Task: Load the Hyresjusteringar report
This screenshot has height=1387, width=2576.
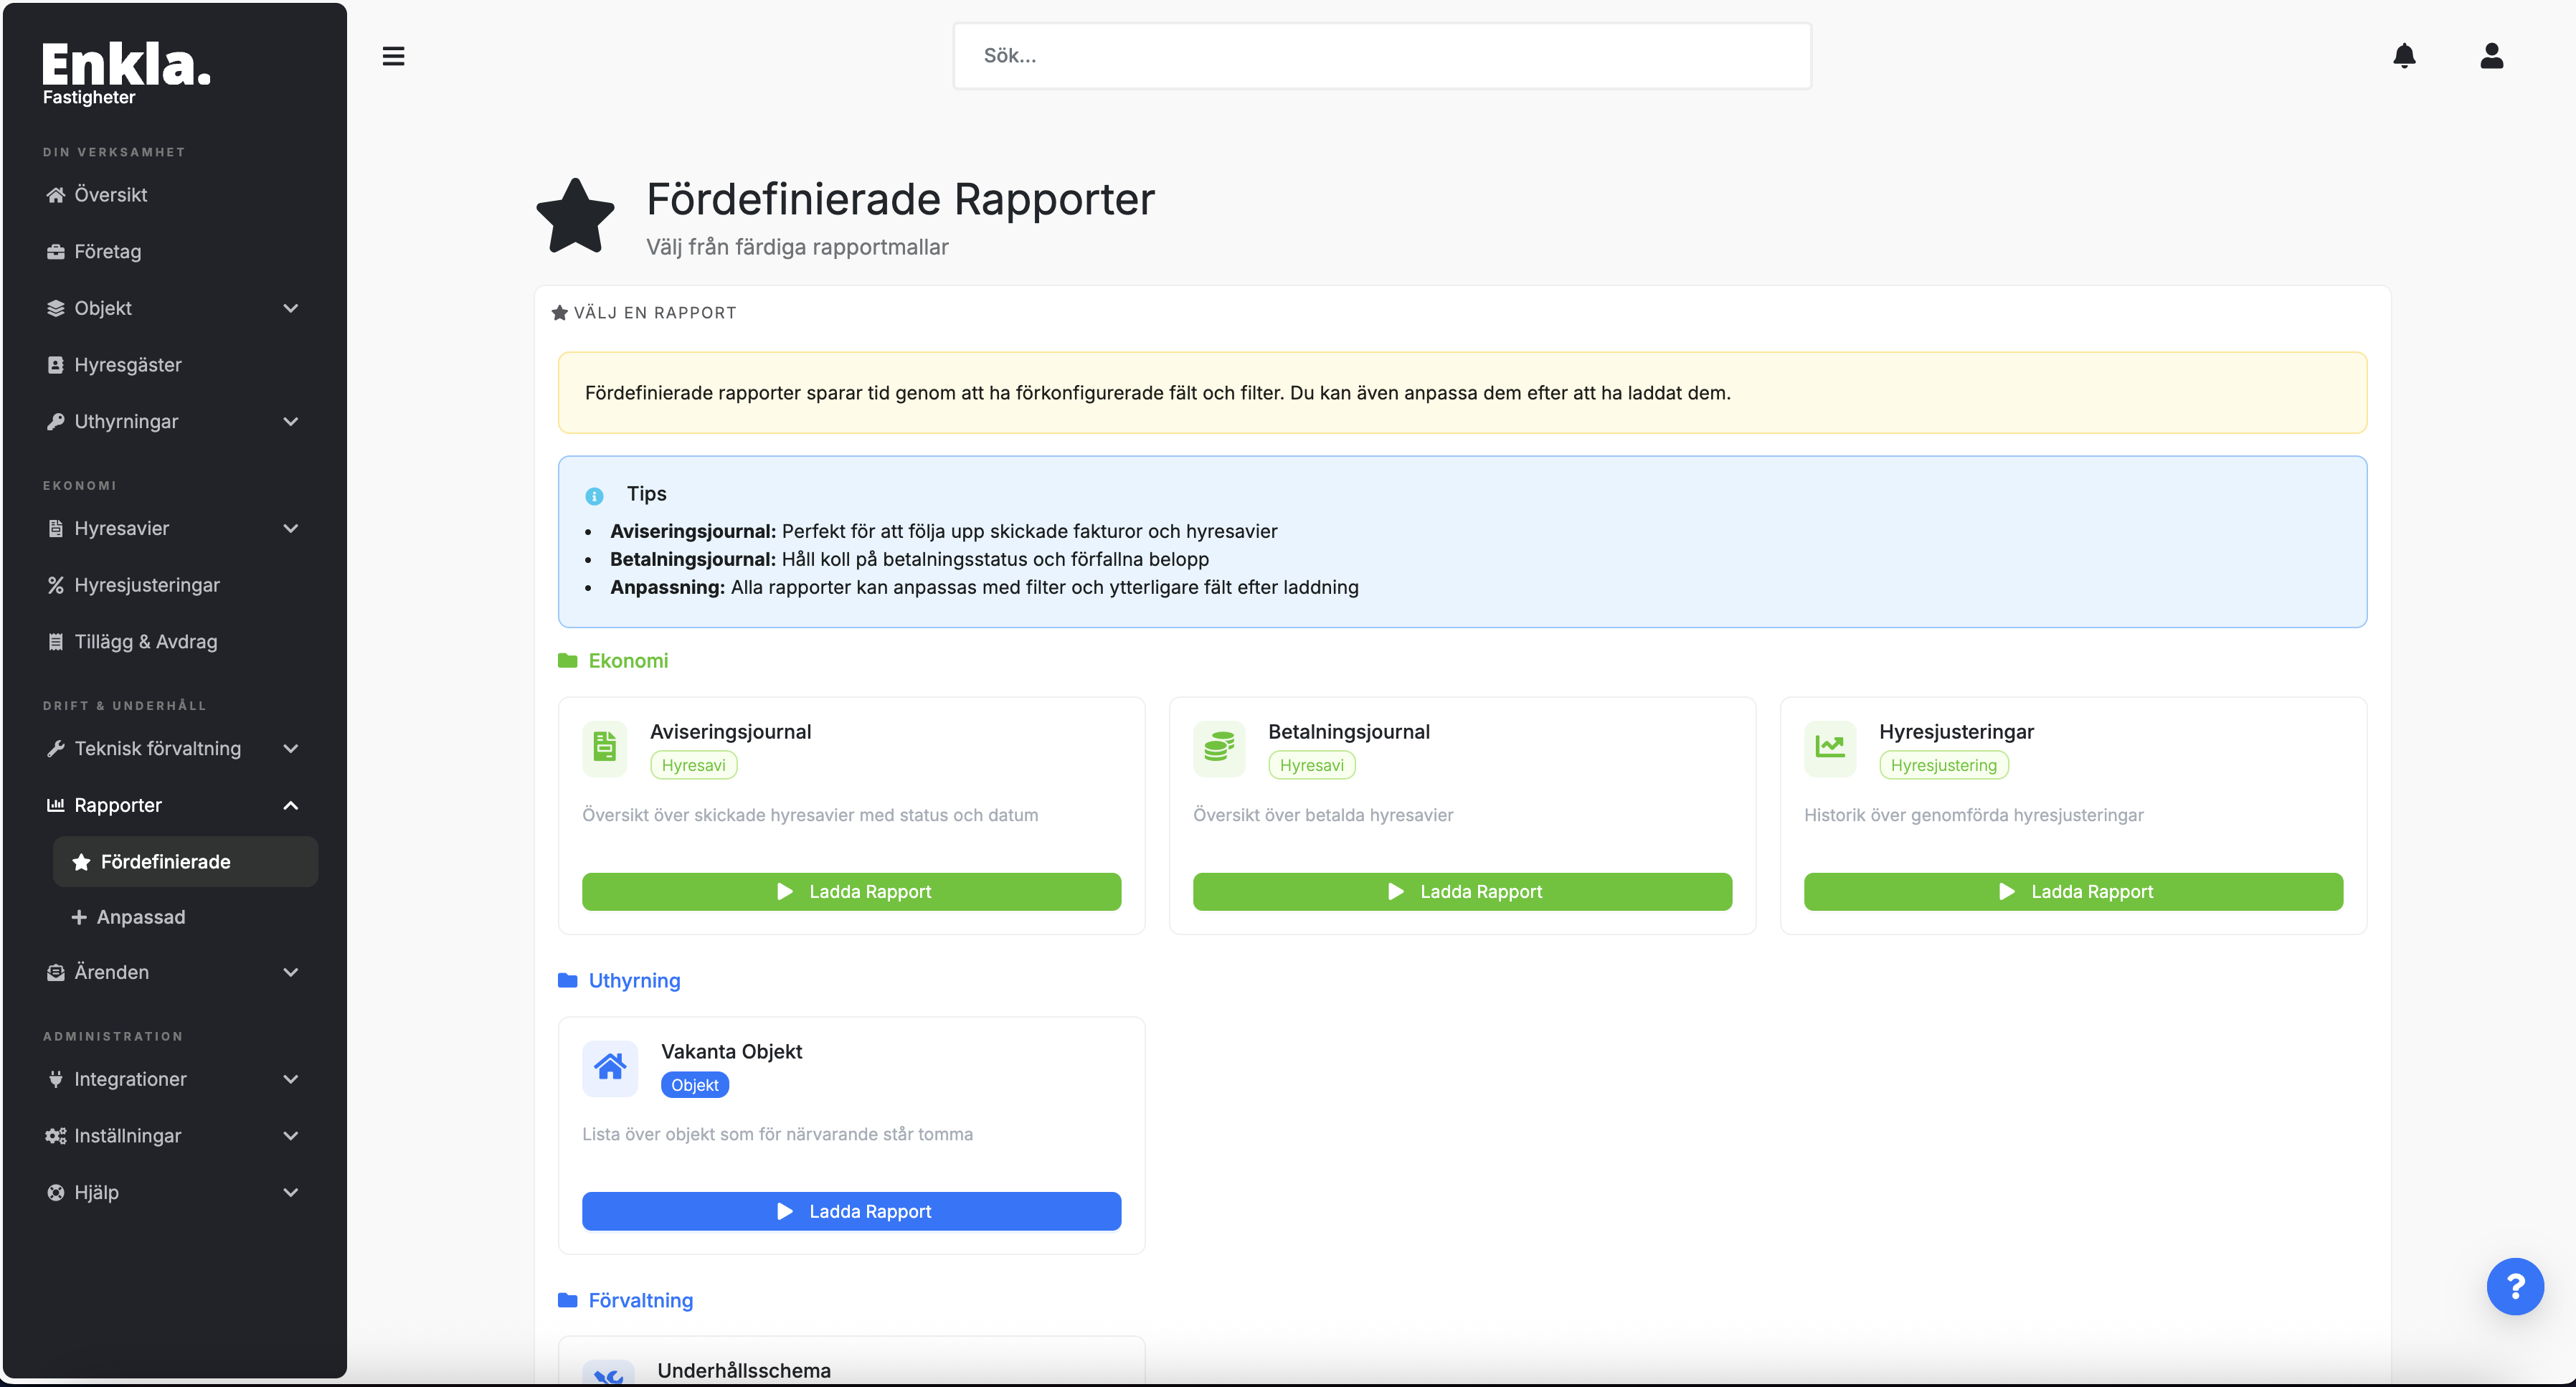Action: tap(2073, 892)
